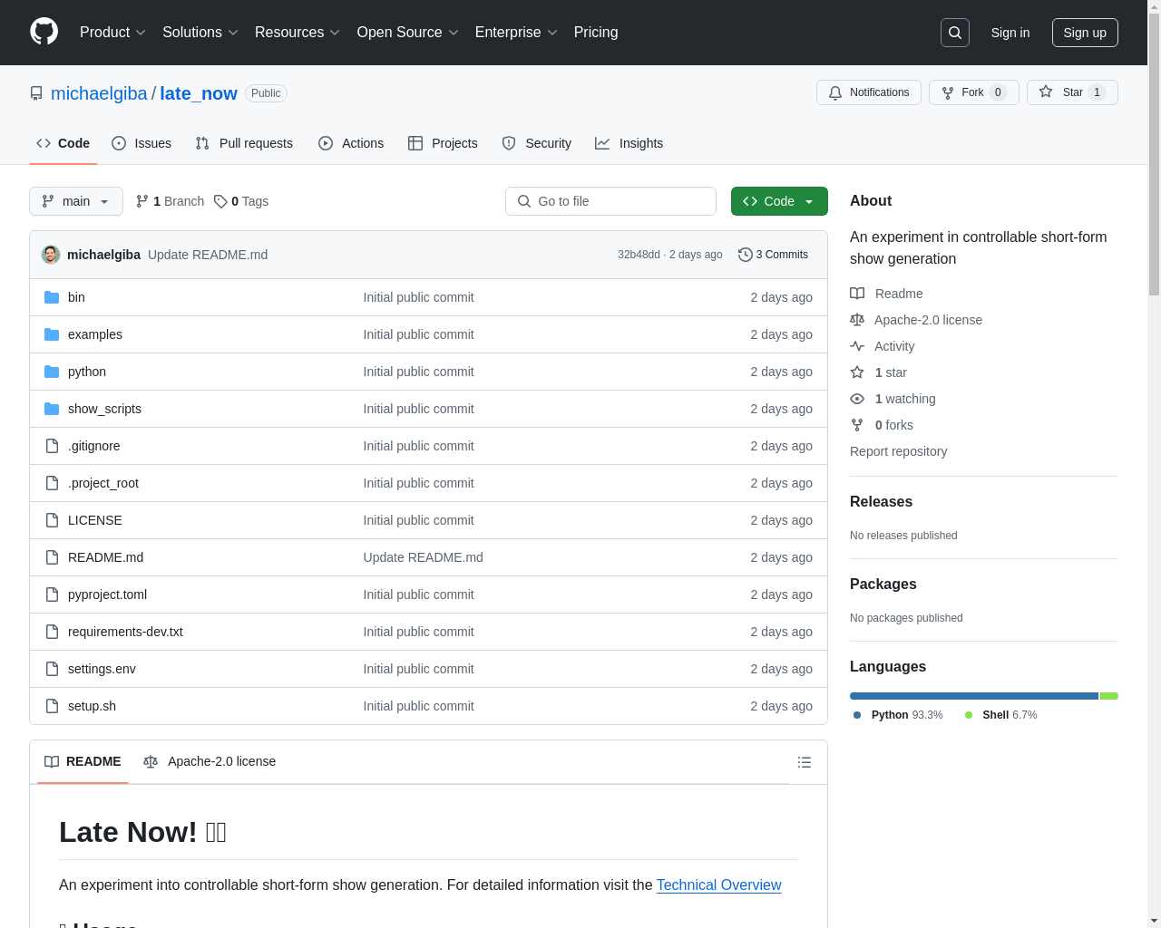Open the green Code dropdown

tap(779, 201)
